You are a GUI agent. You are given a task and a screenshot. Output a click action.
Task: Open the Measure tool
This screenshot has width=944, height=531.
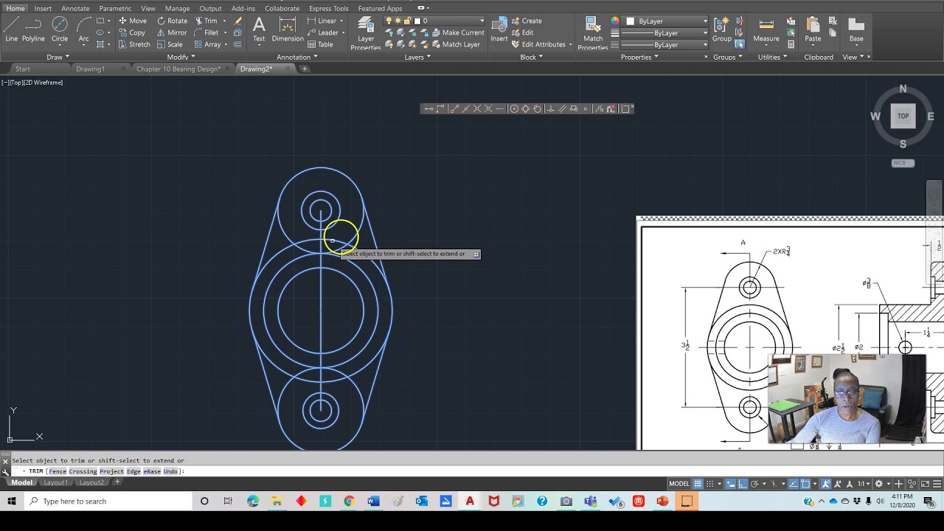point(766,29)
